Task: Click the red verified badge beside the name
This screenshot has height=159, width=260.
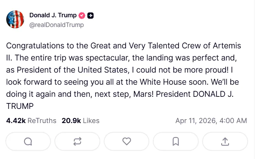Action: pyautogui.click(x=82, y=16)
